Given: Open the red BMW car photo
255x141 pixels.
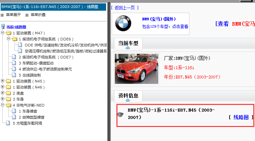Looking at the screenshot, I should point(137,69).
